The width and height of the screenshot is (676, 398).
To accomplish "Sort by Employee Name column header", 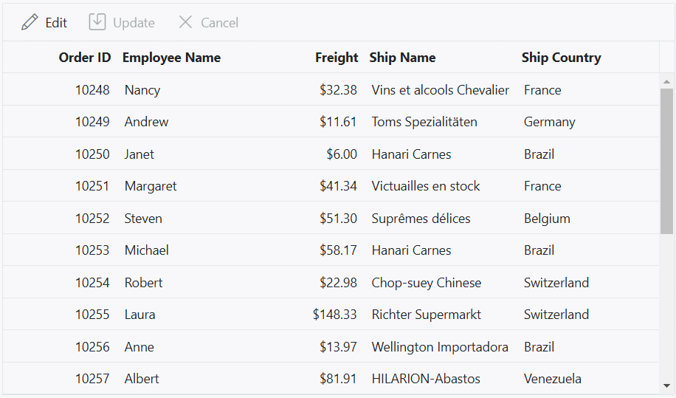I will point(172,58).
